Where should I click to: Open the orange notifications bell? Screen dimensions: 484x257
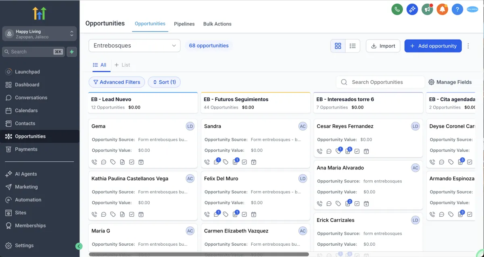(x=442, y=10)
